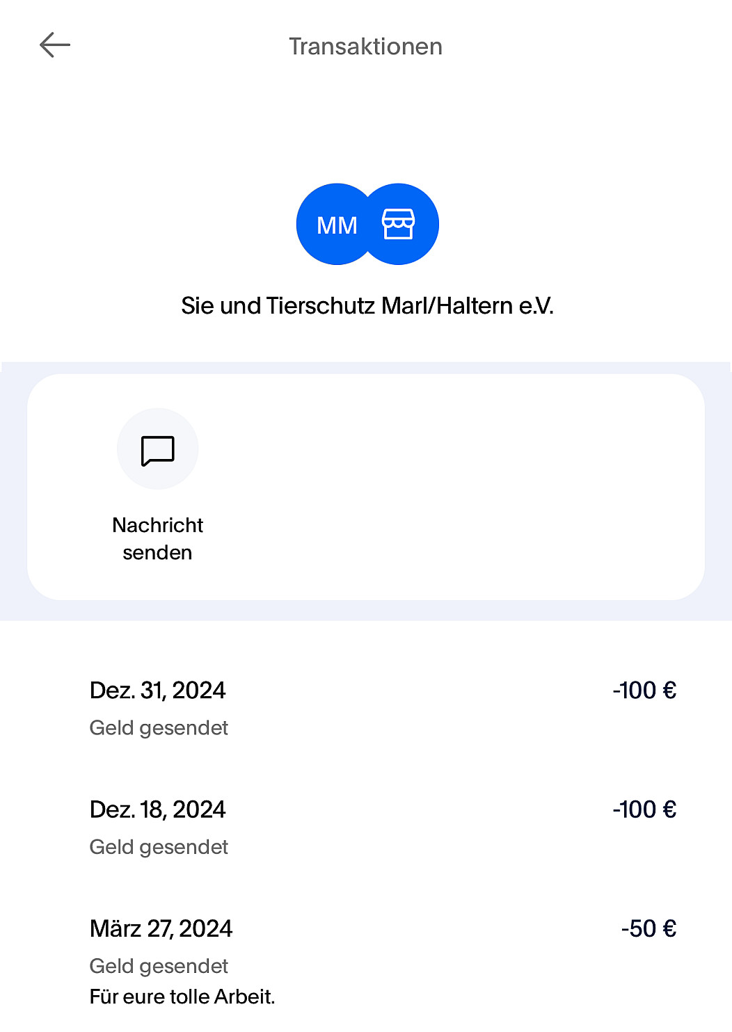The width and height of the screenshot is (732, 1032).
Task: Click 'Geld gesendet' under Dez. 31, 2024
Action: [x=159, y=728]
